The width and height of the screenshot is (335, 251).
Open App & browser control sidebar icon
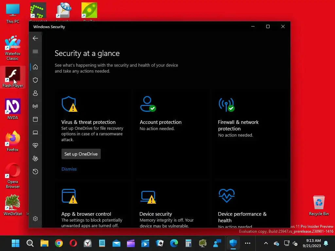[35, 119]
